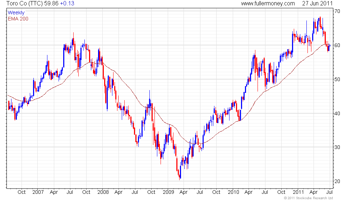The image size is (352, 201).
Task: Click the 'Oct' label before 2010
Action: click(x=216, y=192)
